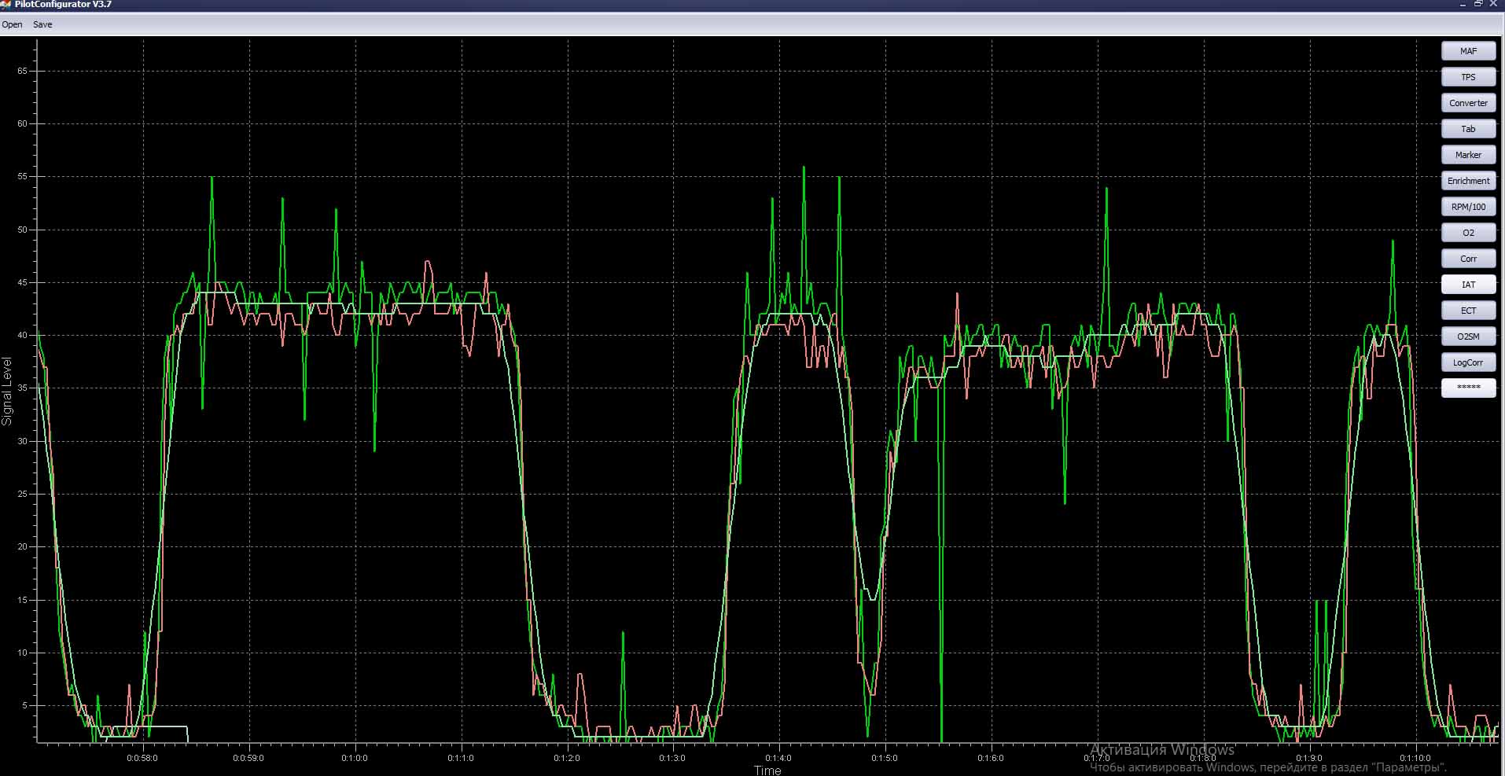Toggle the RPM/100 trace button

(1468, 207)
